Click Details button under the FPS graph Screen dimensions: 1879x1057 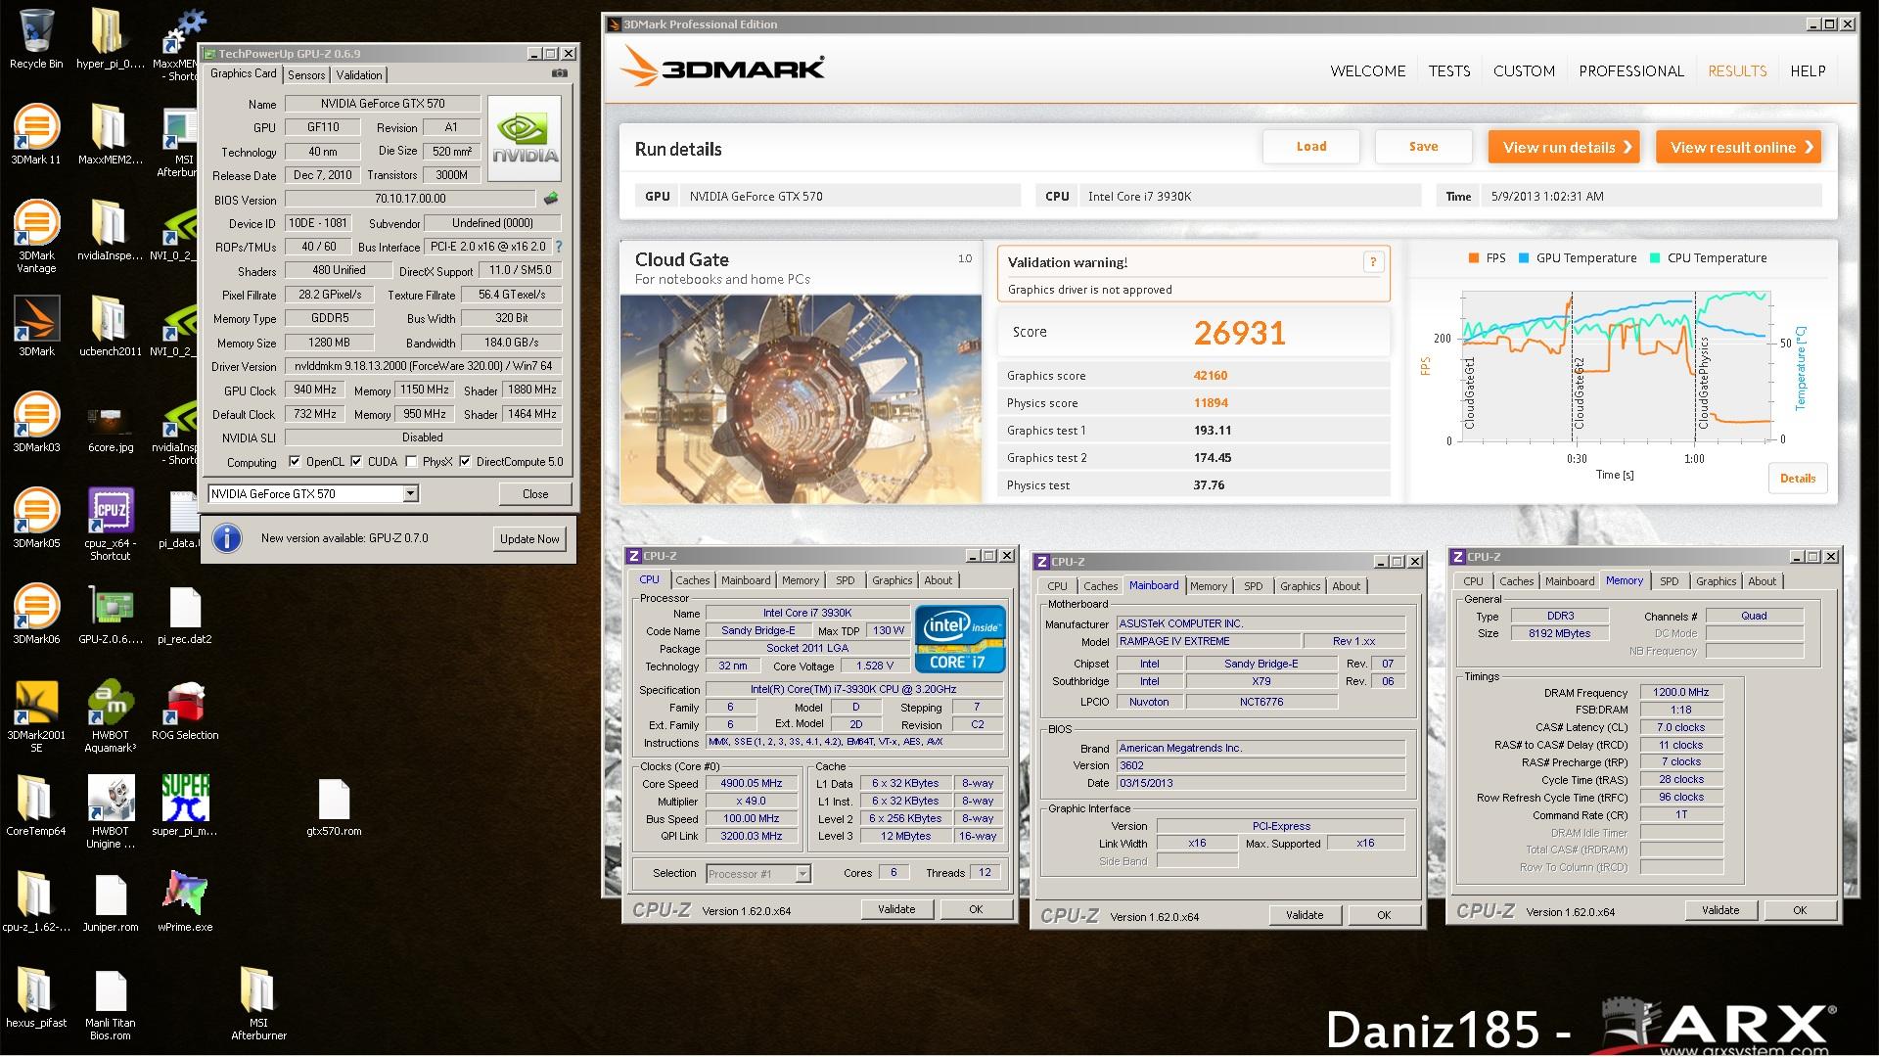click(x=1798, y=479)
